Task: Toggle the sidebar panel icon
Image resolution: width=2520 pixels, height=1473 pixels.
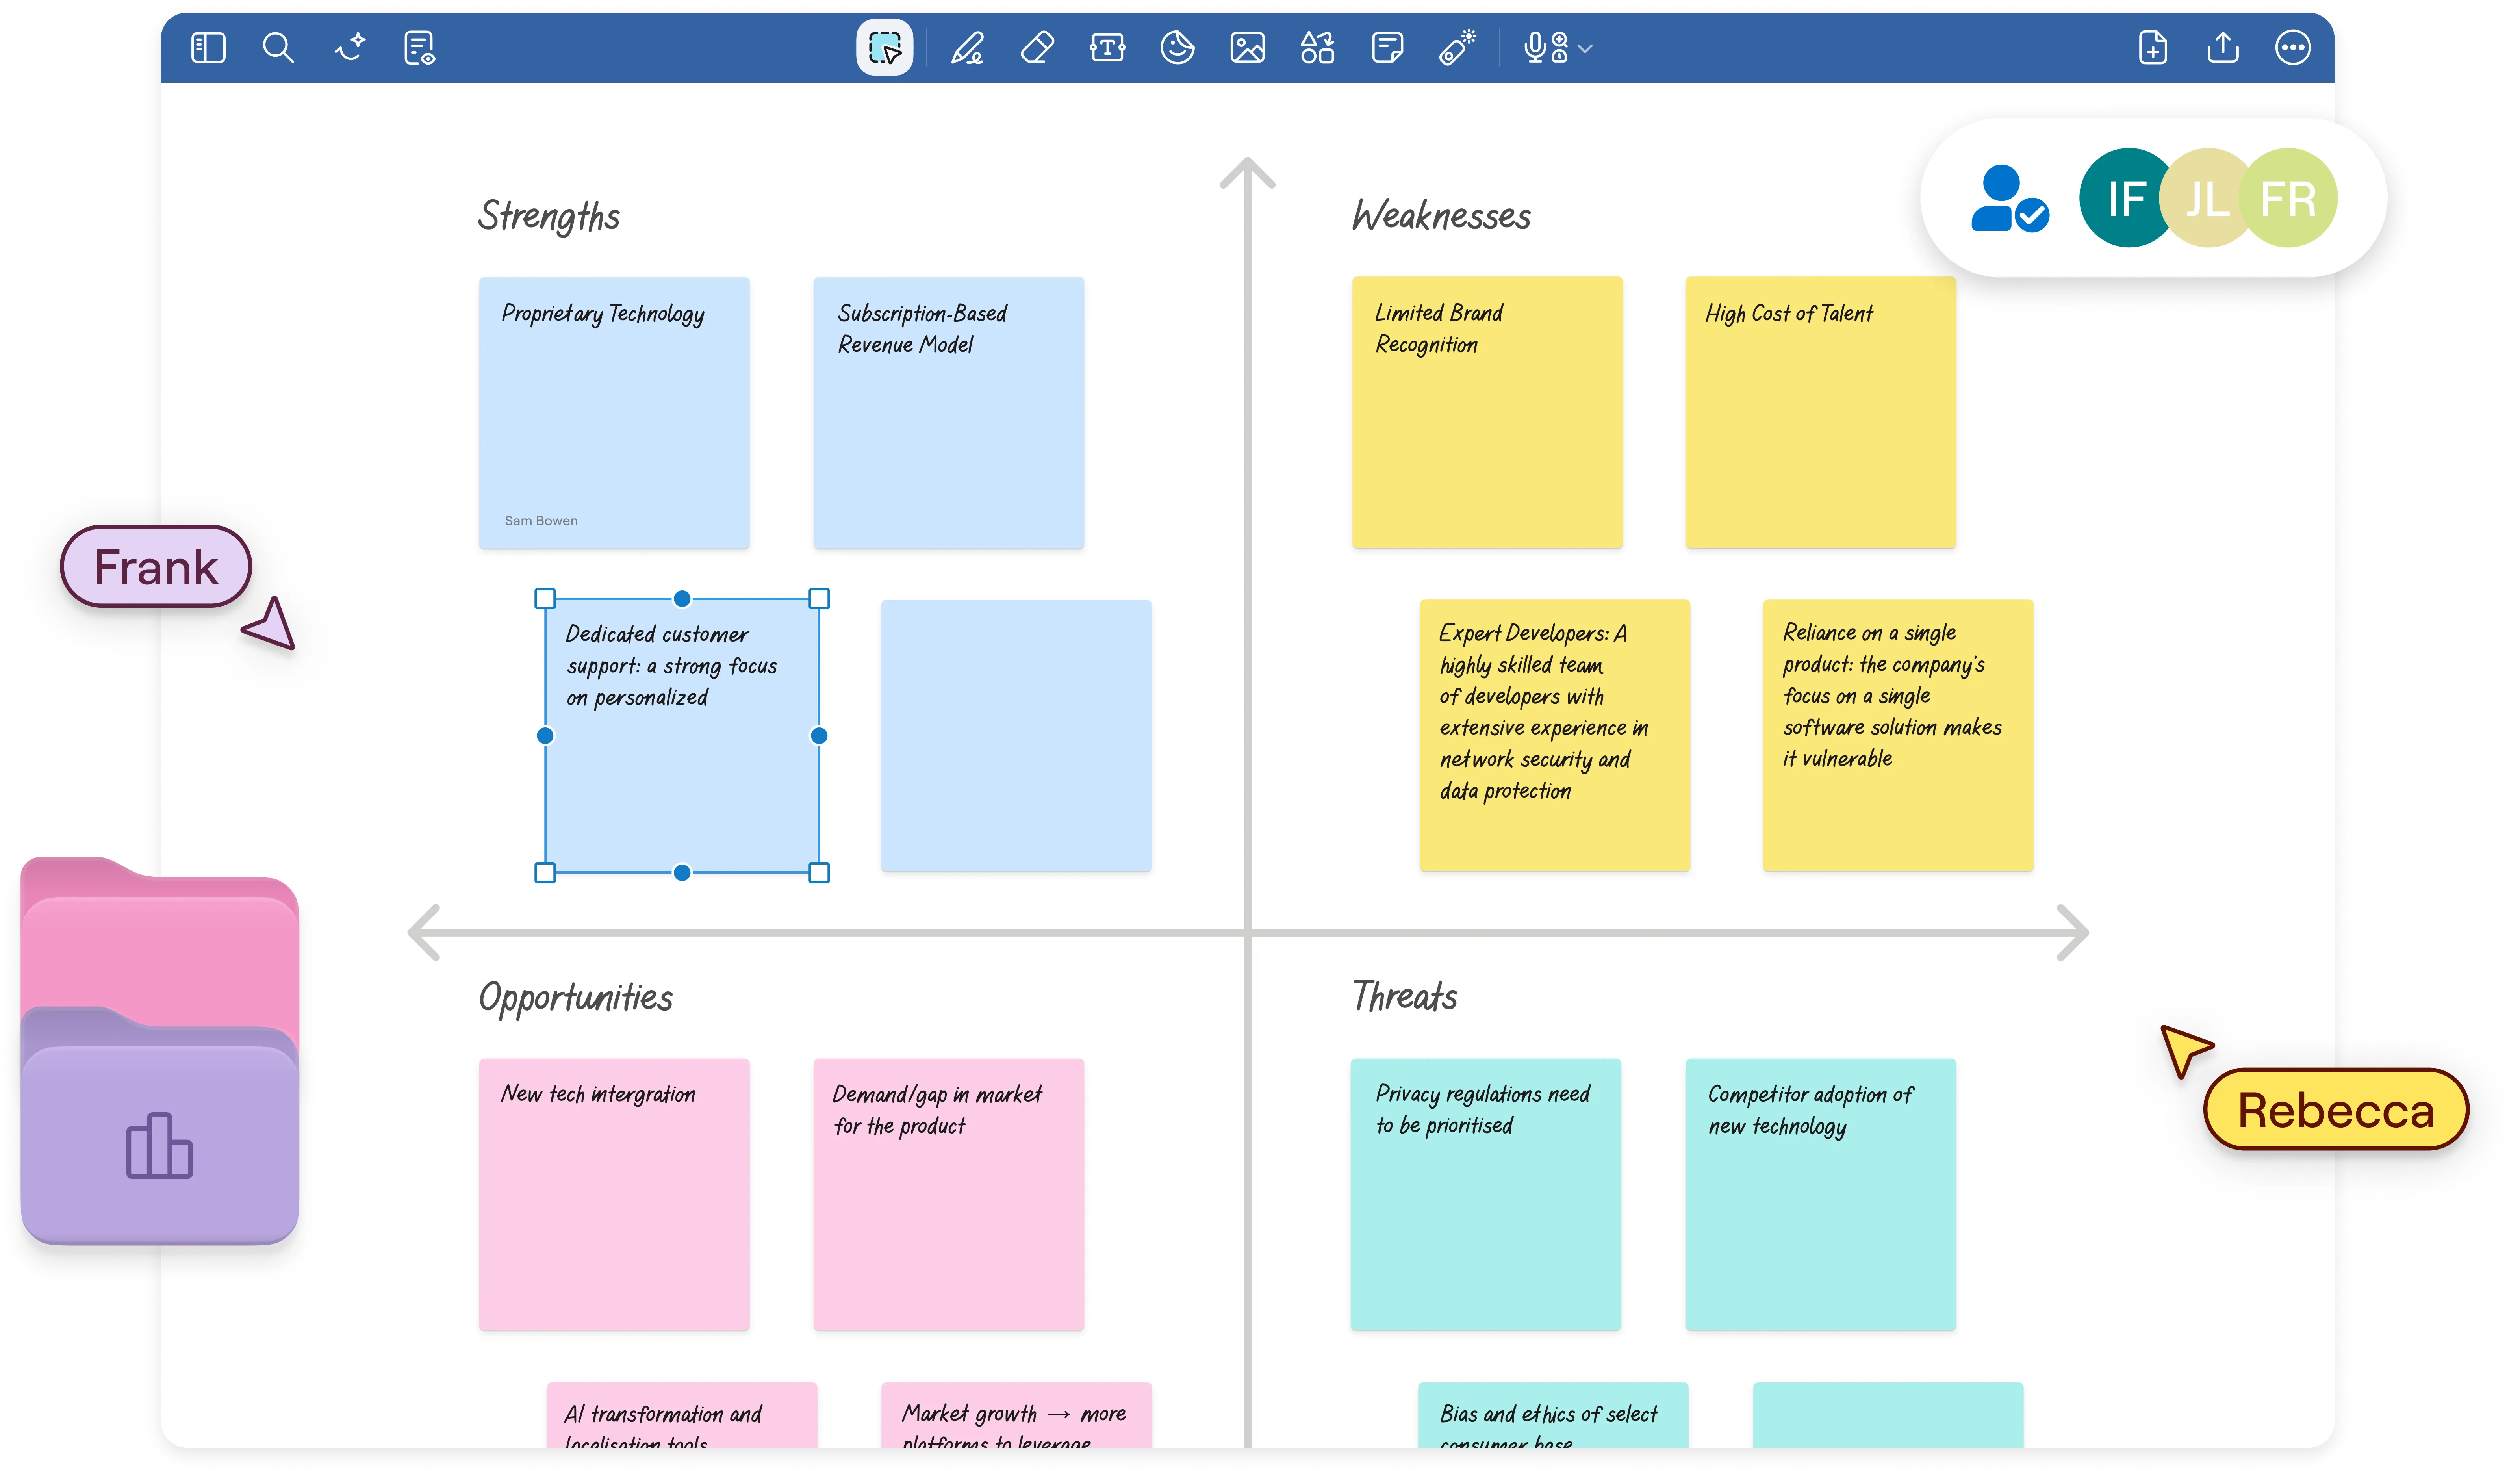Action: 208,47
